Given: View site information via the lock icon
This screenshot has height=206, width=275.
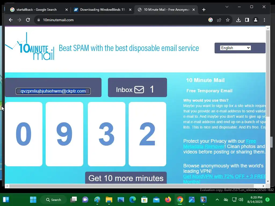Looking at the screenshot, I should point(39,20).
